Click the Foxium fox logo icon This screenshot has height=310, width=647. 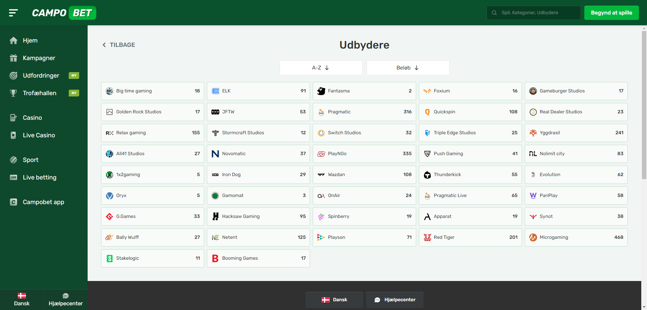427,91
